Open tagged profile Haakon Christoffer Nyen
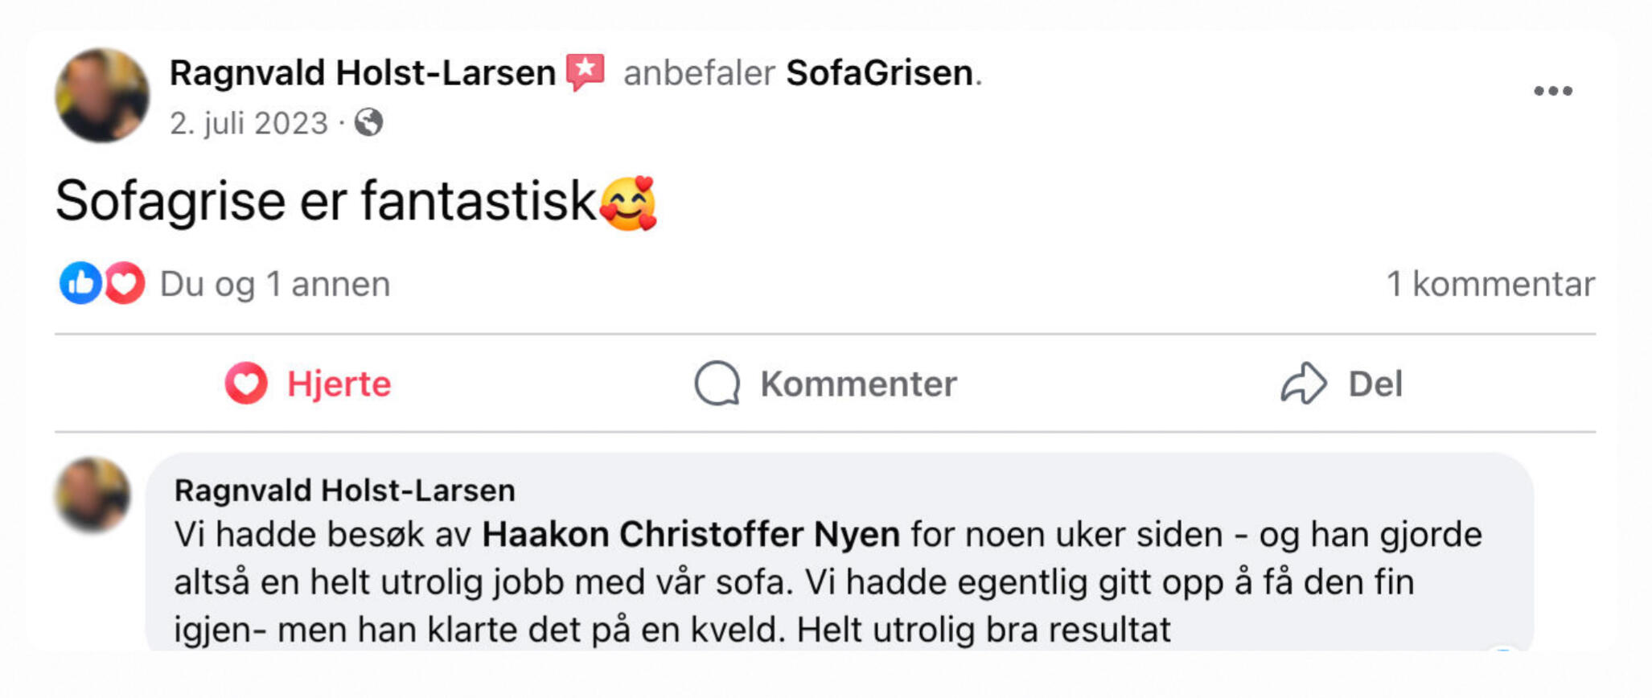Image resolution: width=1652 pixels, height=698 pixels. point(690,535)
